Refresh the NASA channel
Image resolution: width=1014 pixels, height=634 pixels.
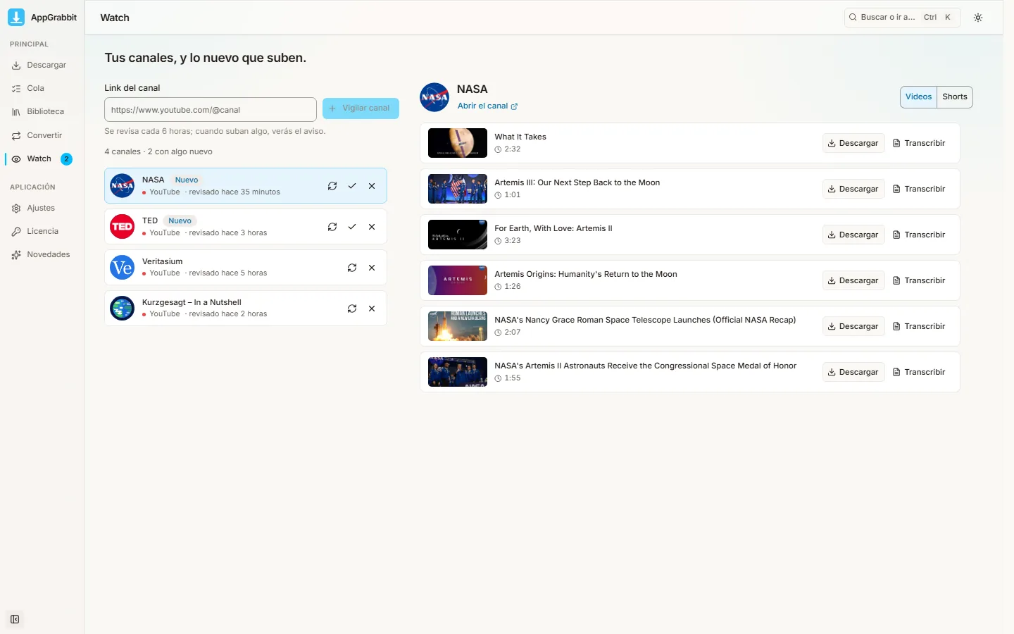coord(332,186)
